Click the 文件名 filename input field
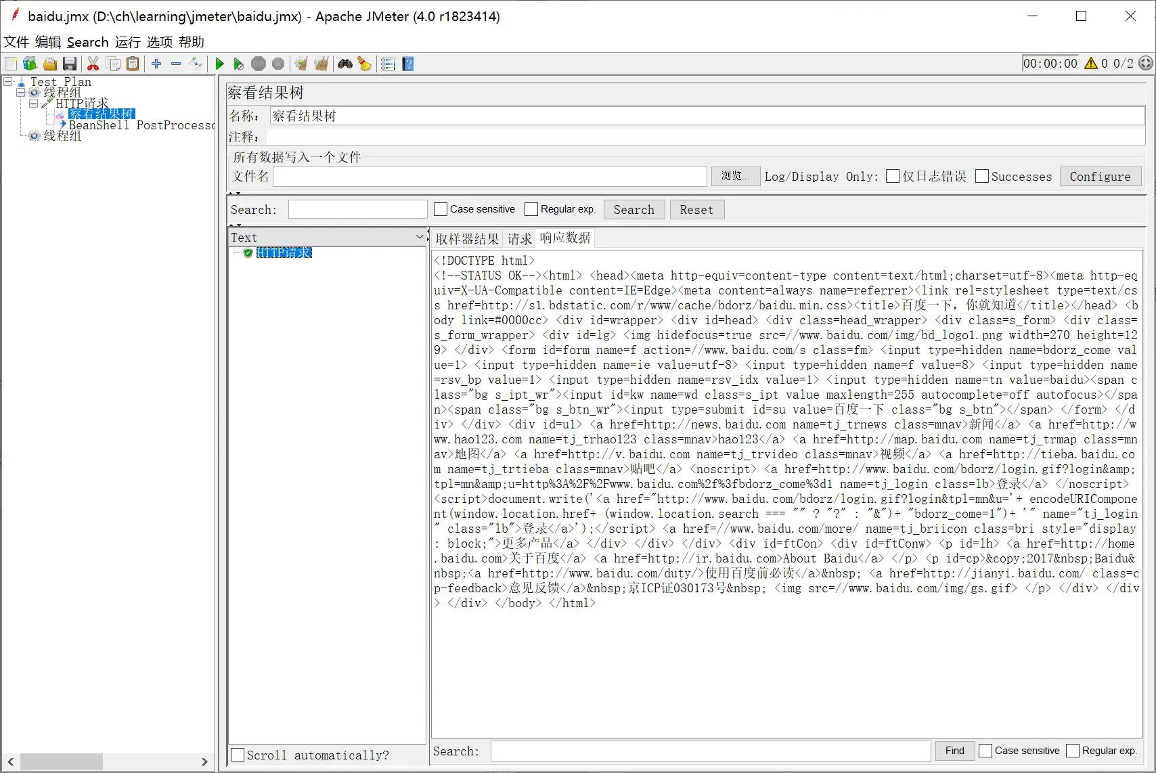This screenshot has height=773, width=1156. (x=490, y=176)
